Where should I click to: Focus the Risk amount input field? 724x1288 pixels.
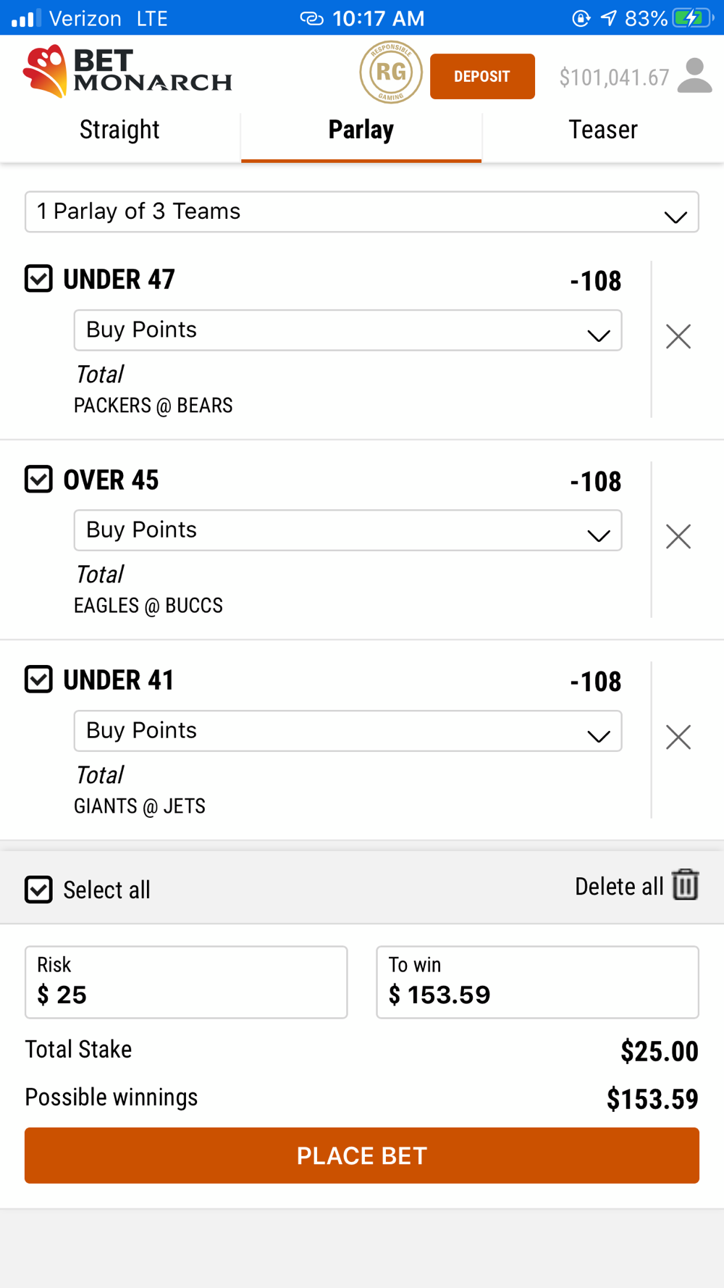pyautogui.click(x=186, y=982)
